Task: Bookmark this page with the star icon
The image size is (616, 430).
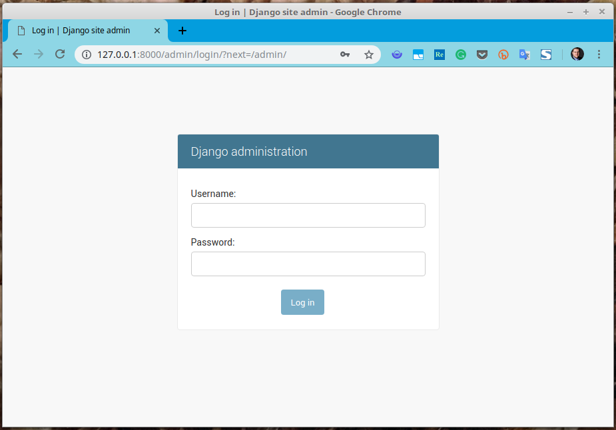Action: click(x=368, y=55)
